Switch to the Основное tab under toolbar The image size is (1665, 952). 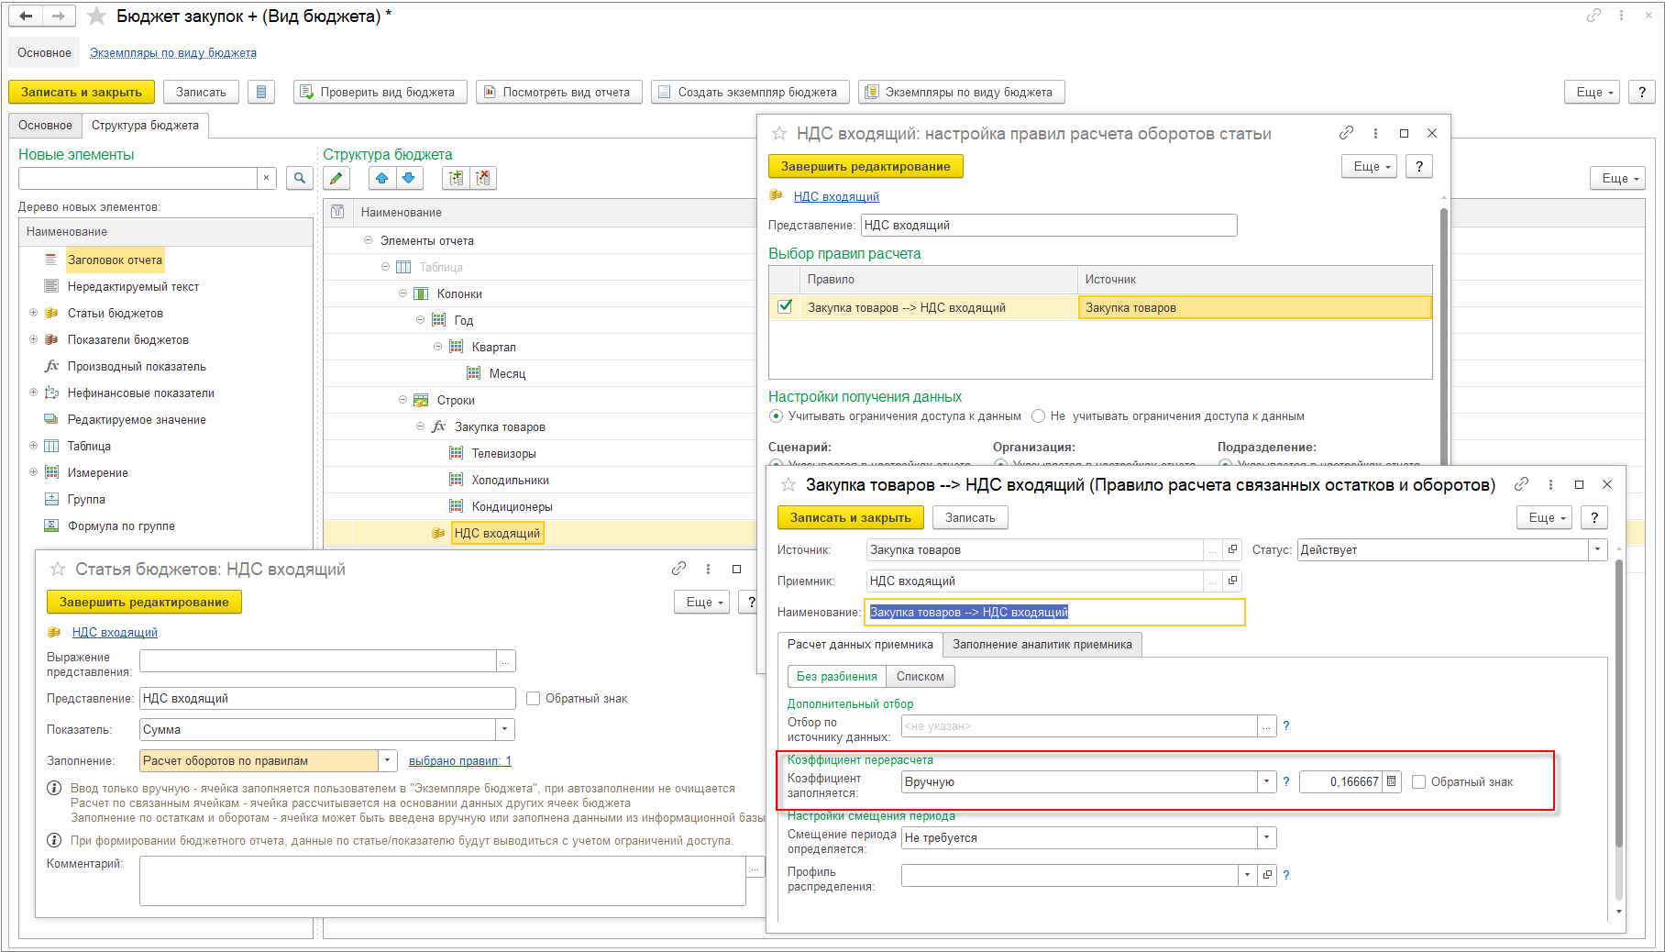tap(45, 126)
